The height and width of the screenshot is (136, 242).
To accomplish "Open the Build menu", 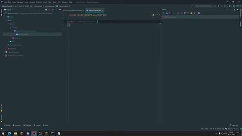I will point(45,2).
